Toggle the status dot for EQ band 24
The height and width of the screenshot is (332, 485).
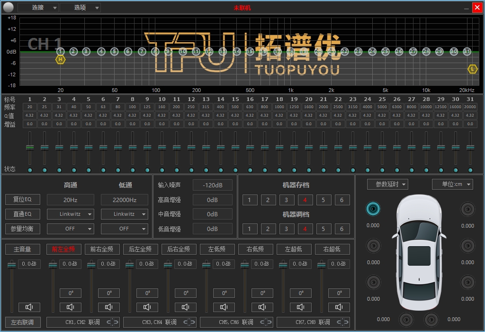[x=368, y=170]
